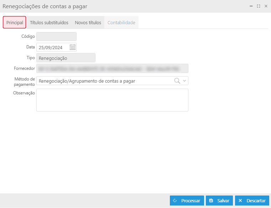Discard changes with the Descartar button
Image resolution: width=271 pixels, height=208 pixels.
coord(252,201)
